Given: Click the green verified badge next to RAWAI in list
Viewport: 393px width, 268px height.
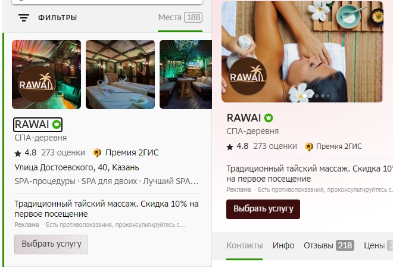Looking at the screenshot, I should [x=57, y=124].
